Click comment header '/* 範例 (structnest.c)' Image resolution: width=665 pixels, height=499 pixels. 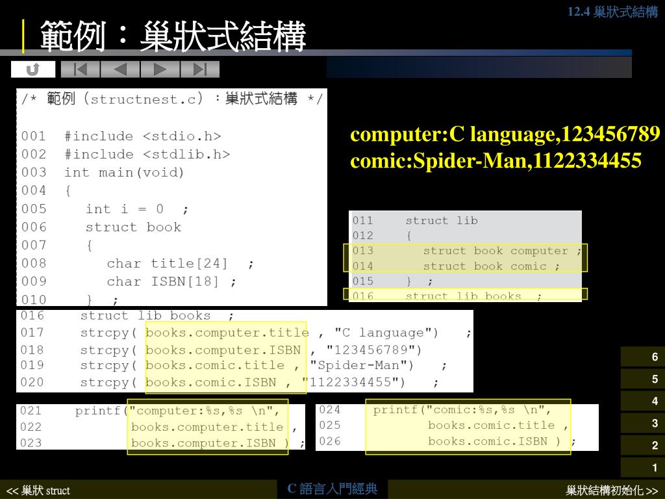[x=112, y=99]
